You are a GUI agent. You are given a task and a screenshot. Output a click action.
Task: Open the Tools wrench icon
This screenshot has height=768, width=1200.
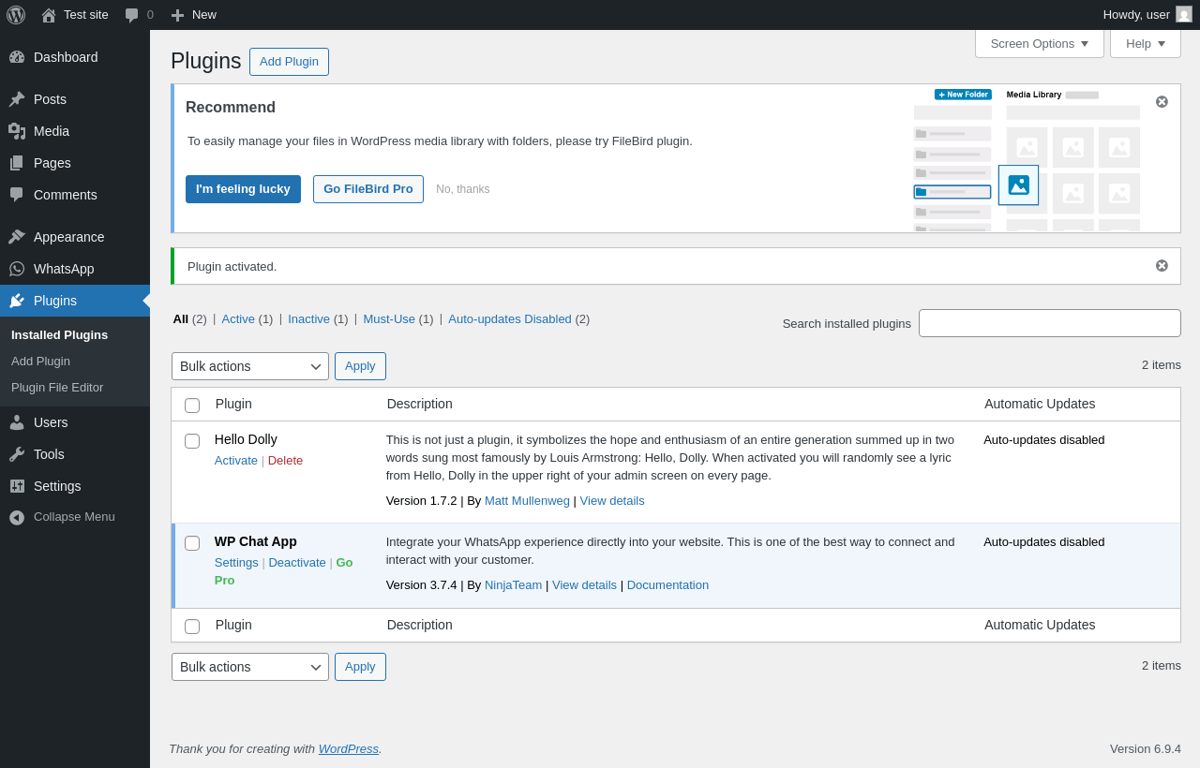point(17,454)
